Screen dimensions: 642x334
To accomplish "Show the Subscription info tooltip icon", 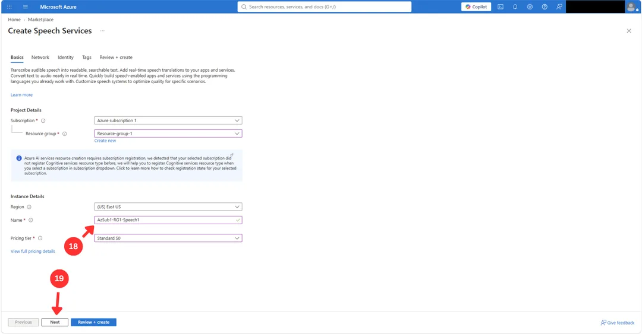I will (43, 120).
